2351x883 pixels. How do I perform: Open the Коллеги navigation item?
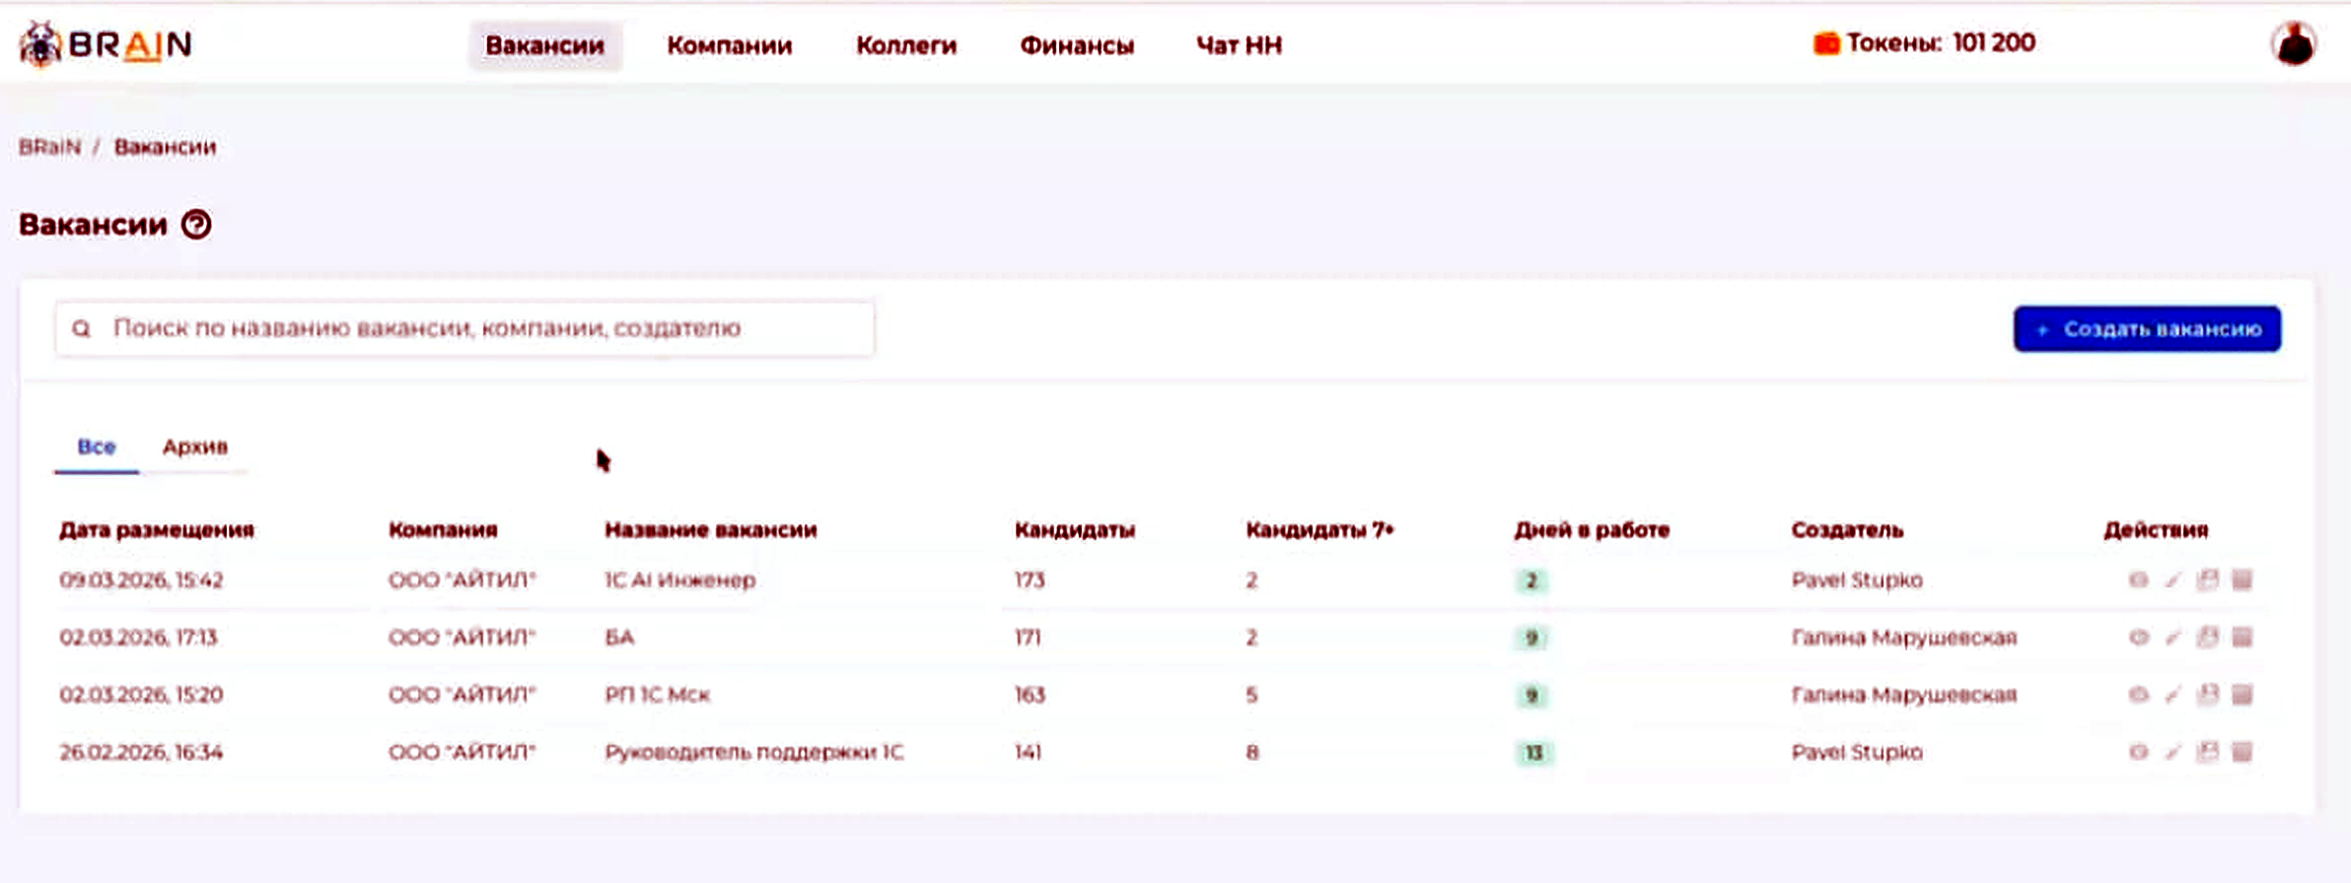point(906,45)
